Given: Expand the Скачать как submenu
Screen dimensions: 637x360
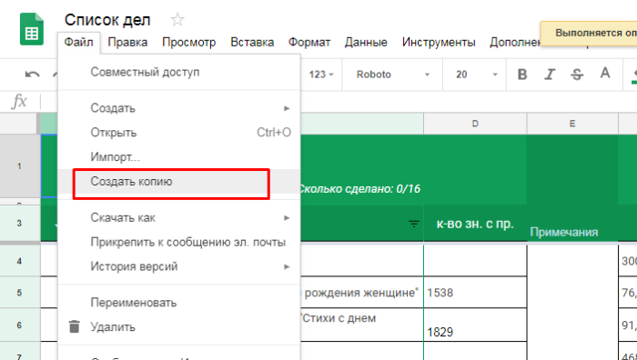Looking at the screenshot, I should point(179,218).
